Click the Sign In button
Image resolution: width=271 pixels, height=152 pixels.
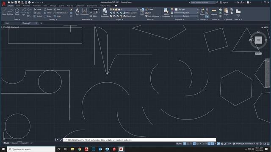coord(224,3)
